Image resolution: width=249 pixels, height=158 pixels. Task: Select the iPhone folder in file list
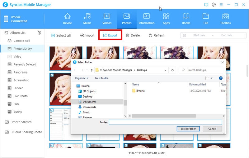point(138,91)
